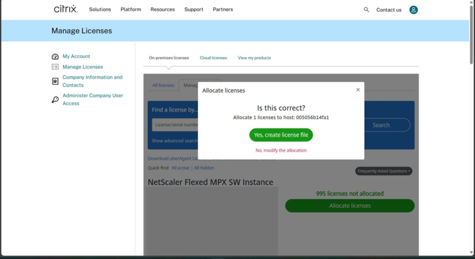Switch to Cloud licenses tab
Image resolution: width=475 pixels, height=259 pixels.
[x=213, y=57]
